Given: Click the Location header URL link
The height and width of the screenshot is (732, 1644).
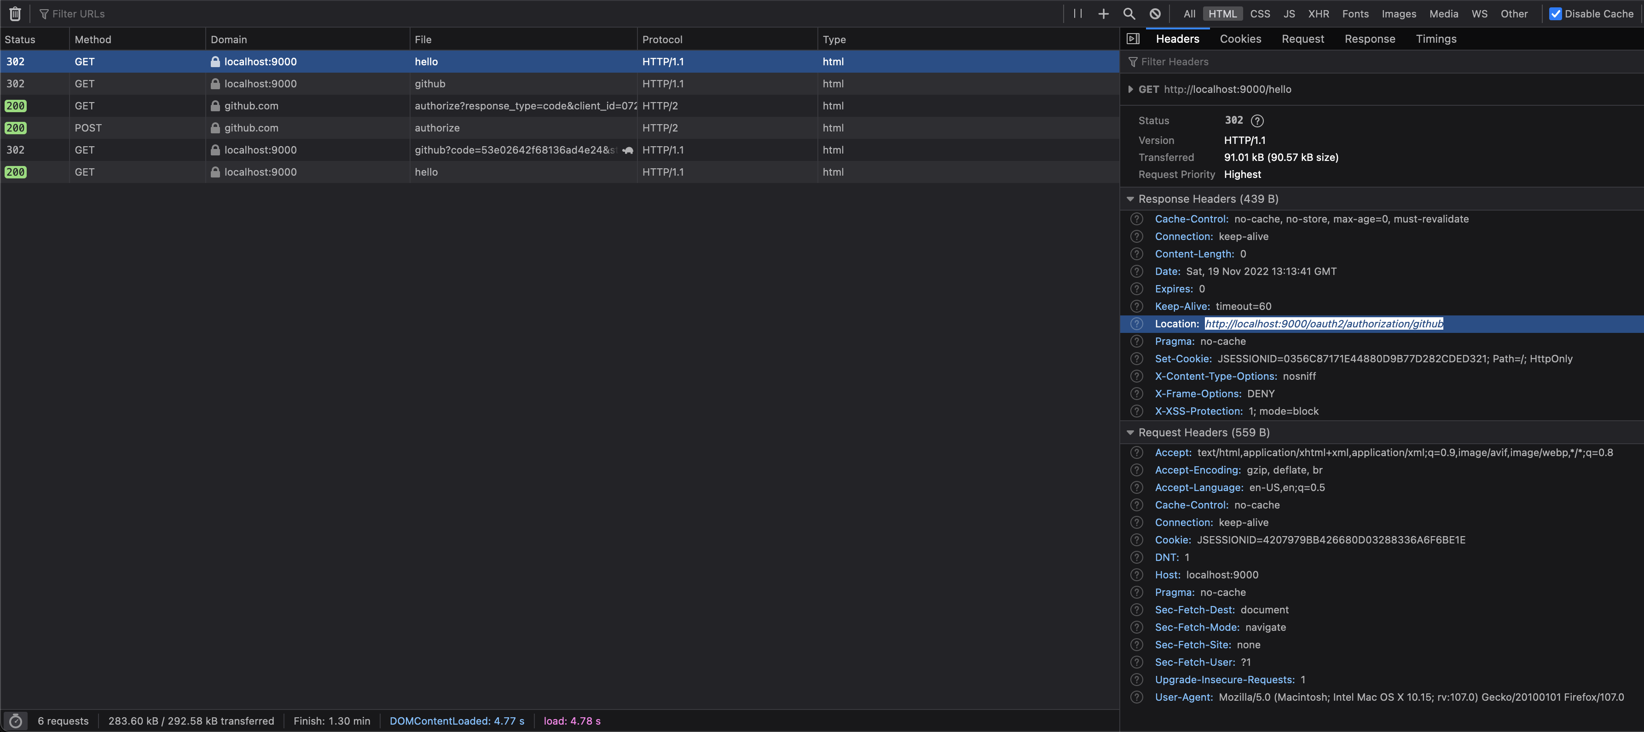Looking at the screenshot, I should (x=1324, y=324).
